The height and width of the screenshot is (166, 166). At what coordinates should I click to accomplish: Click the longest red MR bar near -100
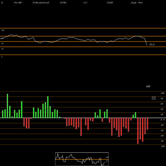[138, 131]
